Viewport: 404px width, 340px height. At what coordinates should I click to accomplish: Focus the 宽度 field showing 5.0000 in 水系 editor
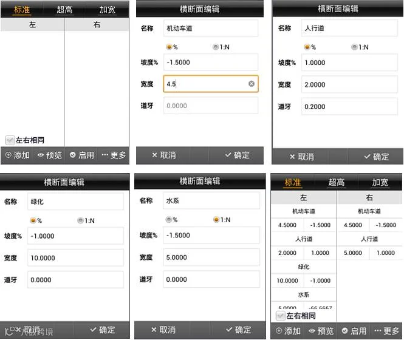(211, 257)
